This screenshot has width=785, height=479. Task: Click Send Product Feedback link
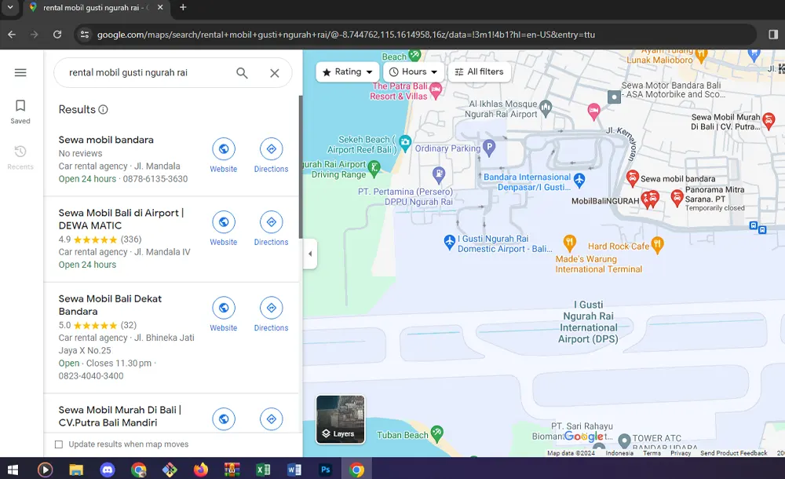click(733, 453)
